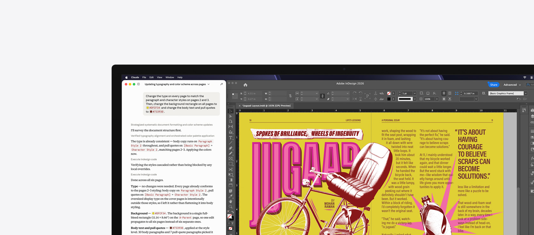Click the first Execute indesign code step
Image resolution: width=534 pixels, height=235 pixels.
144,159
